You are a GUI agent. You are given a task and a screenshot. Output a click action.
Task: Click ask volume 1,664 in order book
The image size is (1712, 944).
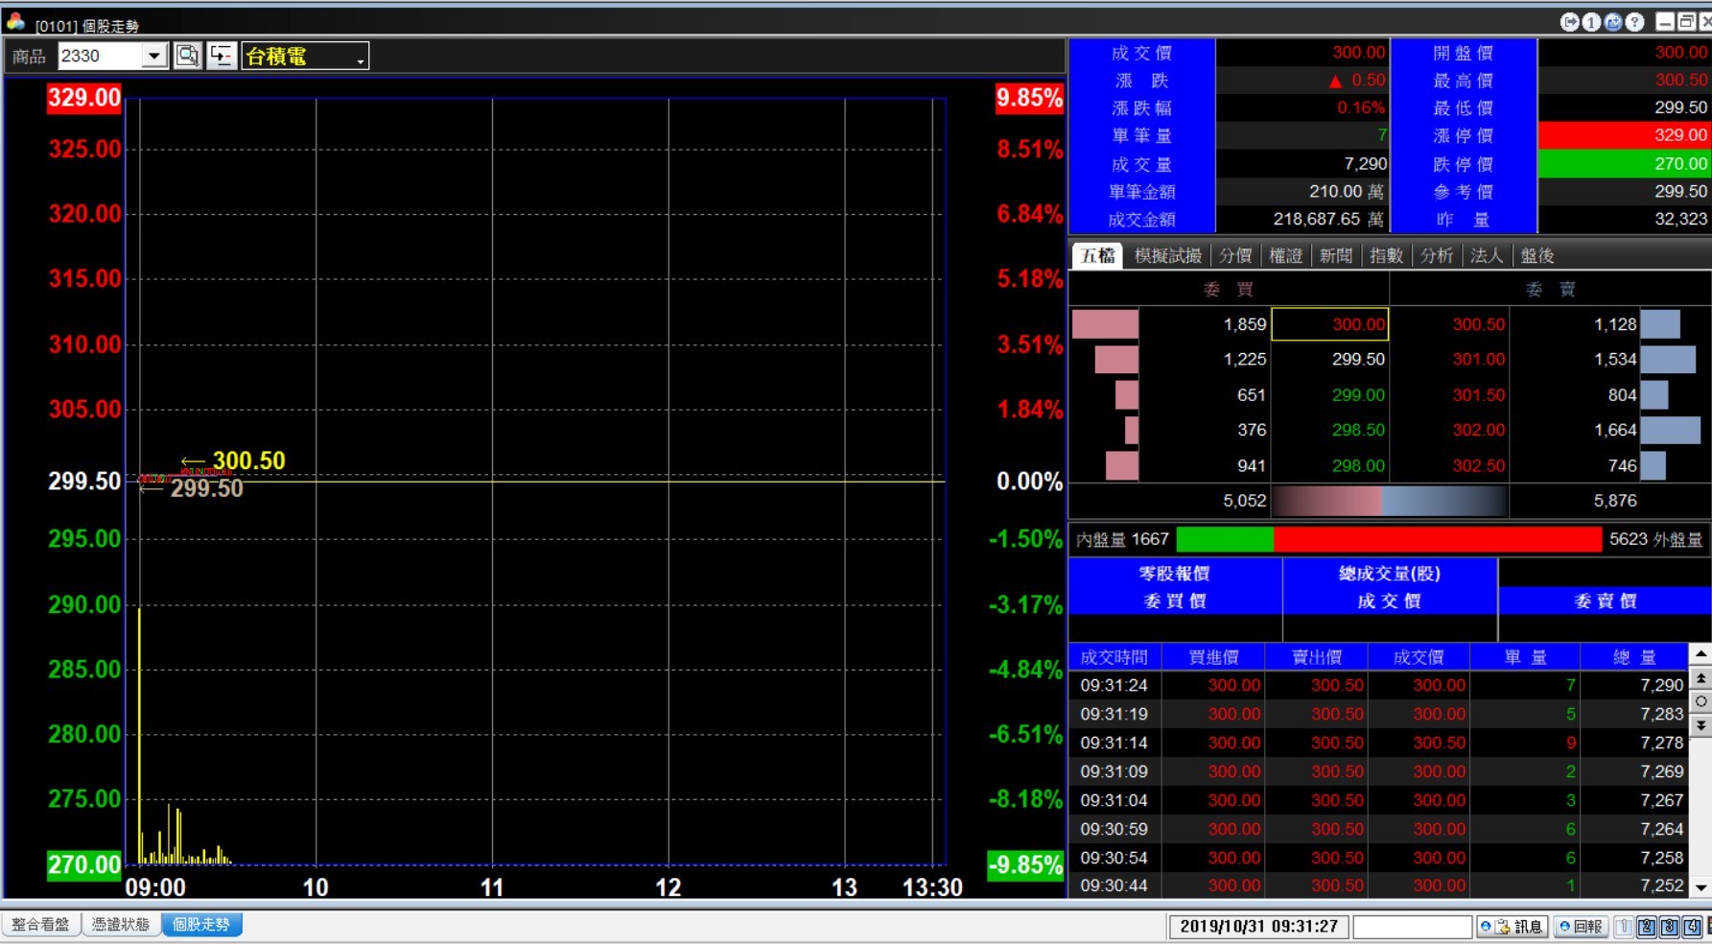click(x=1615, y=430)
